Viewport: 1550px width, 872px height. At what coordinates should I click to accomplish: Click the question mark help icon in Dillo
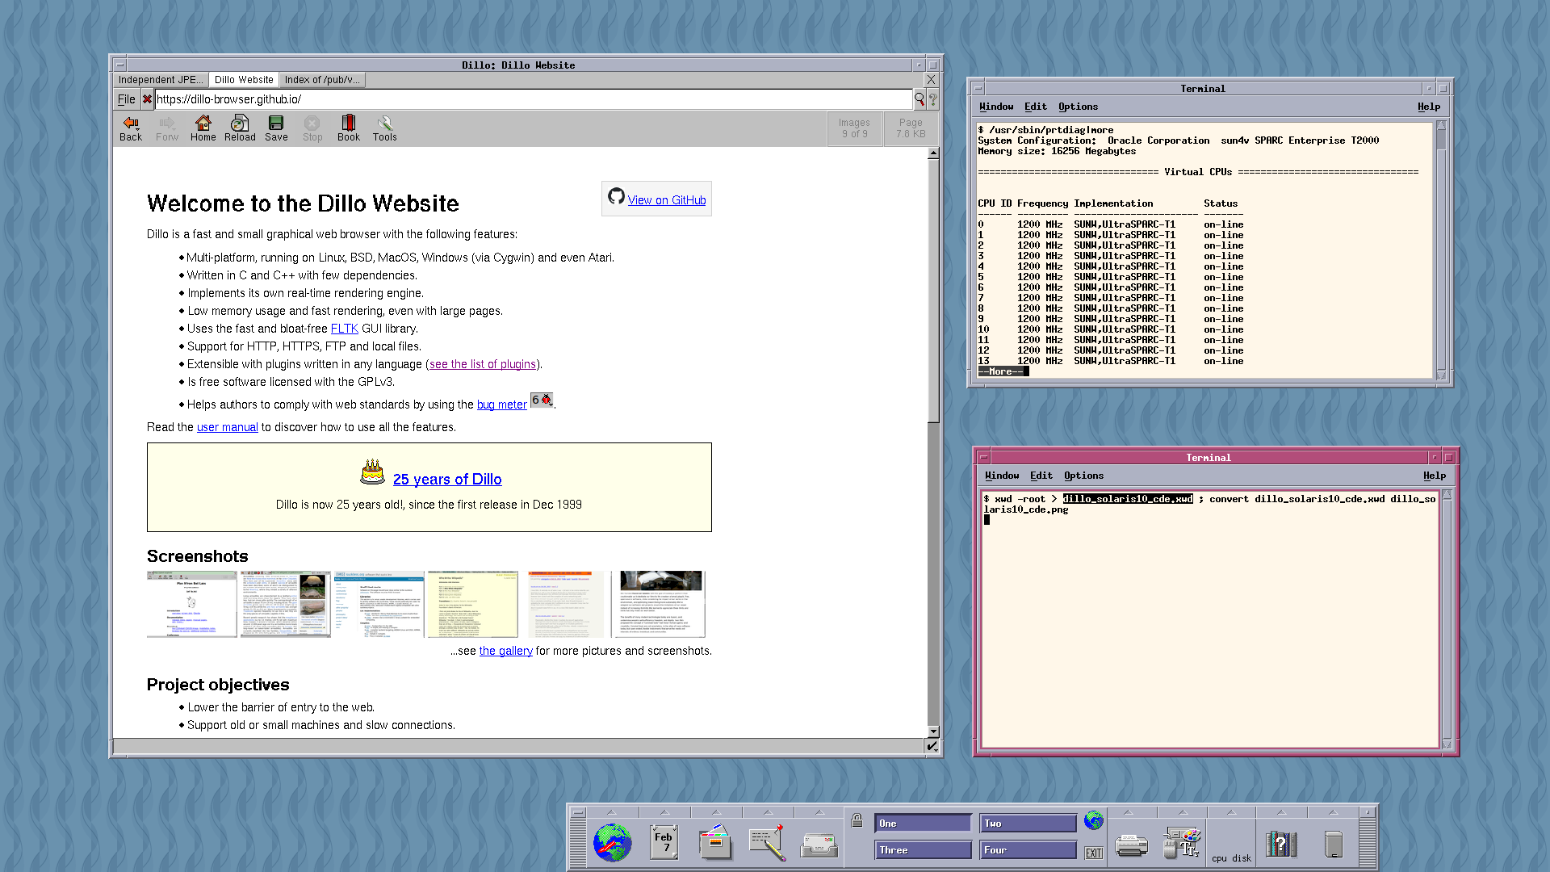933,99
